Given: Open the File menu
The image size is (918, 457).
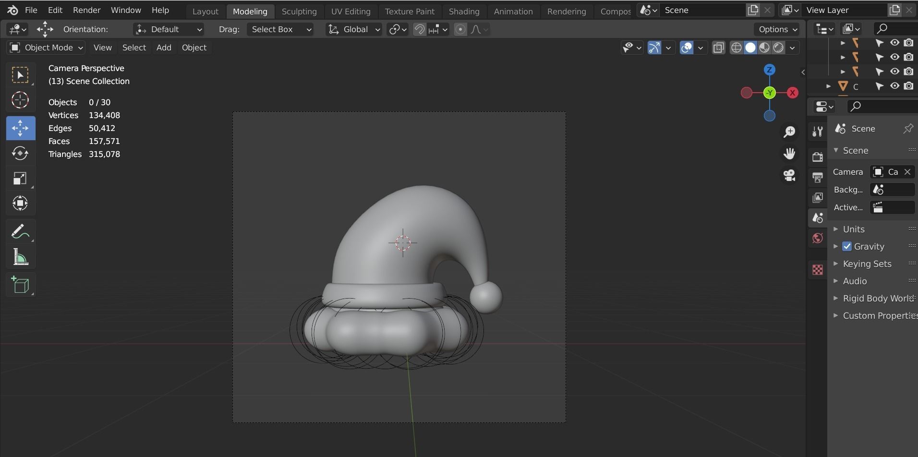Looking at the screenshot, I should tap(31, 10).
